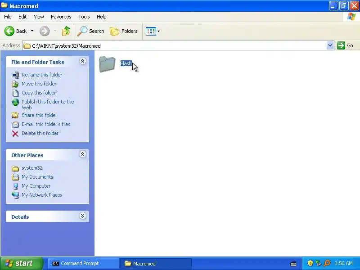360x270 pixels.
Task: Click the E-mail envelope icon
Action: [x=15, y=124]
